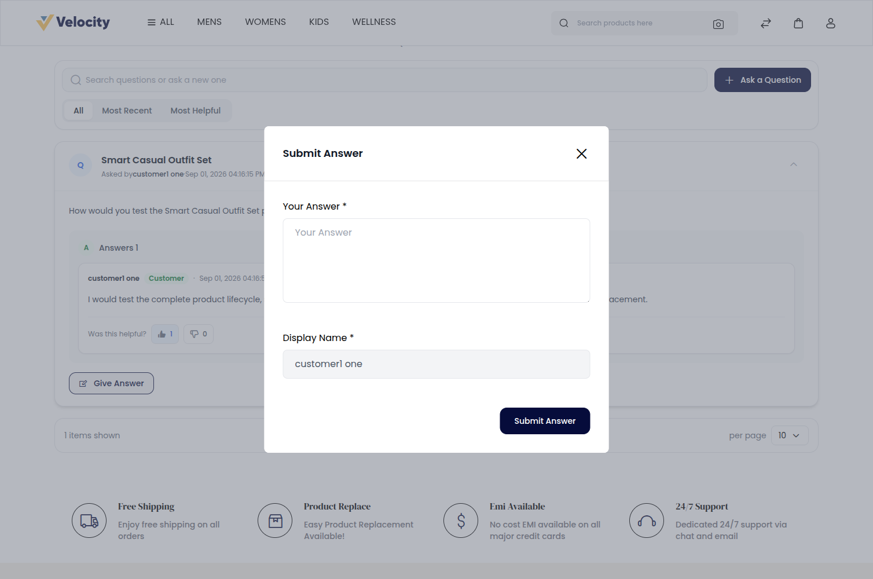Click the 1 items shown text
The width and height of the screenshot is (873, 579).
(92, 435)
